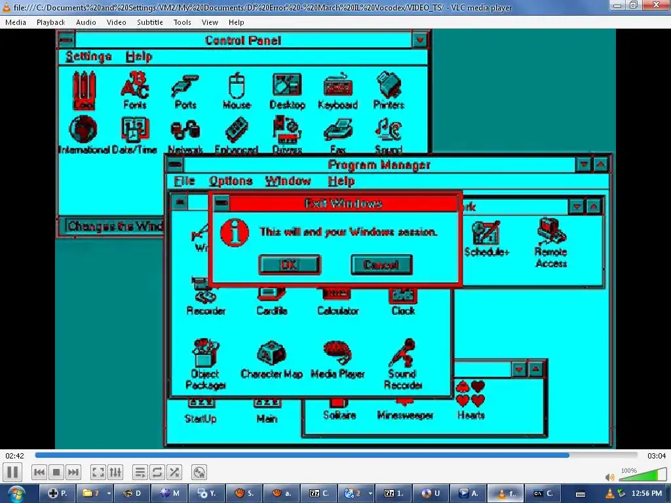Screen dimensions: 671x503
Task: Click the taskbar clock showing 12:56 PM
Action: pos(647,493)
